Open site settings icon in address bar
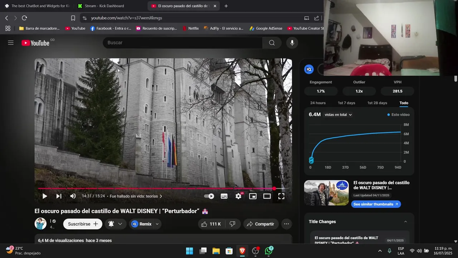The width and height of the screenshot is (458, 258). (84, 18)
